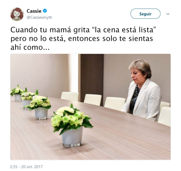The image size is (181, 171).
Task: Click the middle empty white chair in photo
Action: click(x=93, y=100)
